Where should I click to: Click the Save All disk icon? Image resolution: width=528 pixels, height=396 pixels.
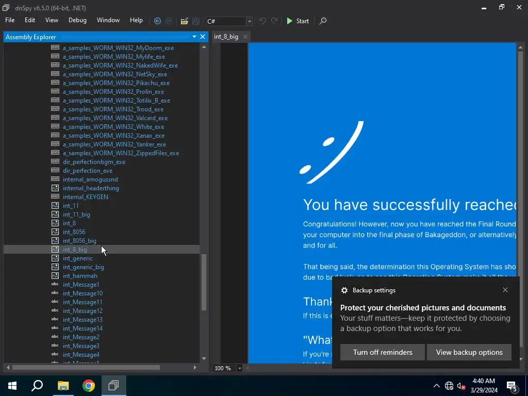click(x=195, y=21)
